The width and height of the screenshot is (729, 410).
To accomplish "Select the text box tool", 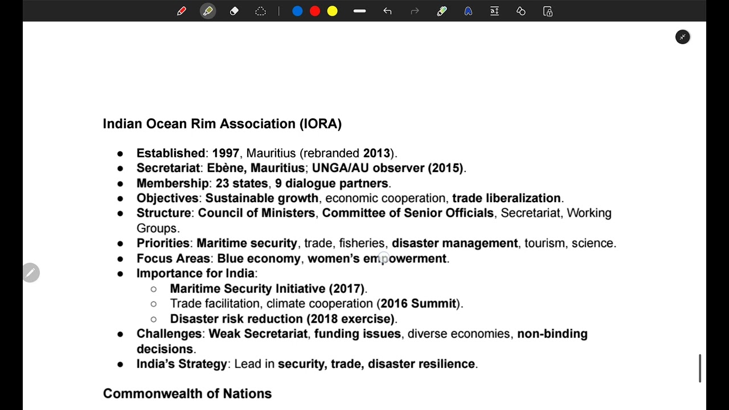I will (494, 11).
